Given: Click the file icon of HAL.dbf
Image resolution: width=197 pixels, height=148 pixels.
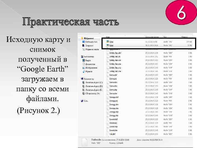Looking at the screenshot, I should point(108,134).
